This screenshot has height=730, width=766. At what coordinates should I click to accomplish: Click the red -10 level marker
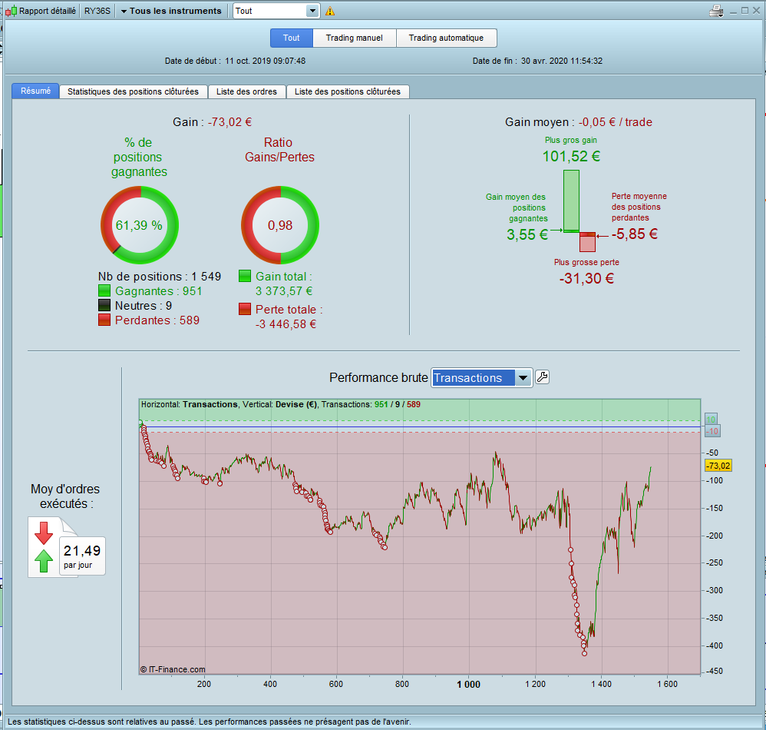(x=712, y=431)
